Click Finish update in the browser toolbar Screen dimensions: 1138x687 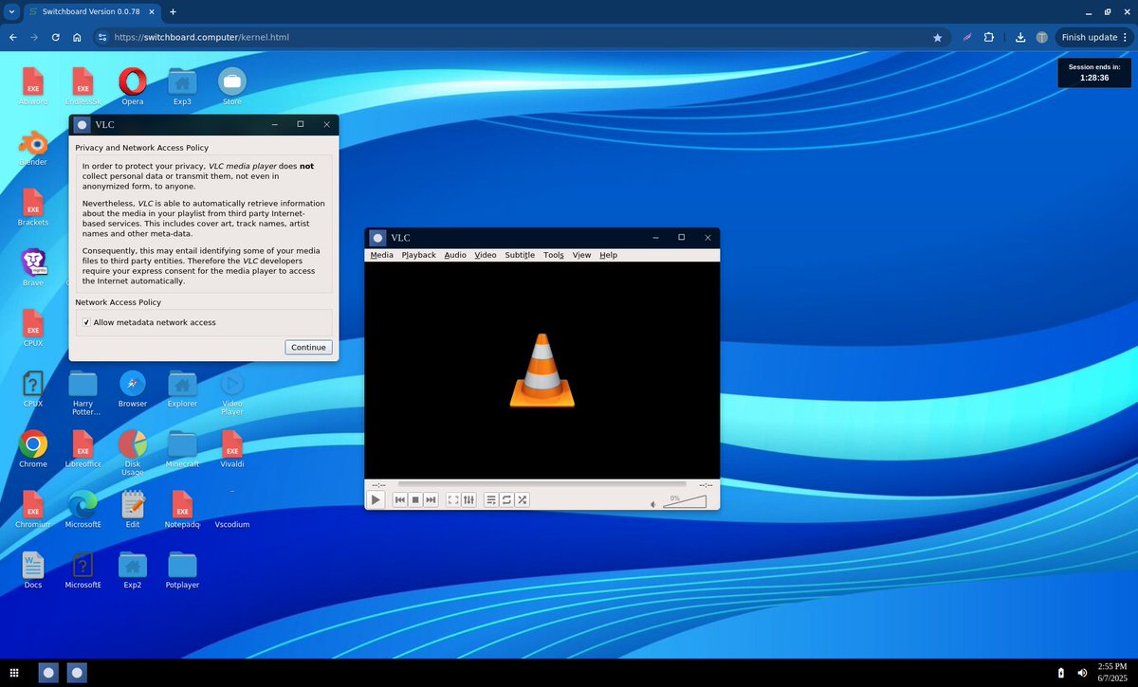point(1089,37)
